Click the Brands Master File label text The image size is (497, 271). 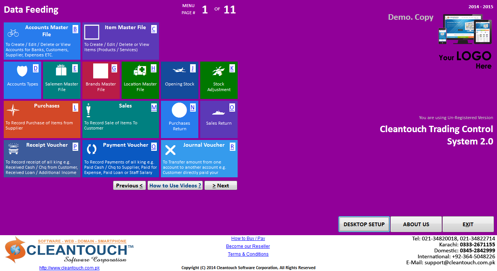pyautogui.click(x=101, y=87)
